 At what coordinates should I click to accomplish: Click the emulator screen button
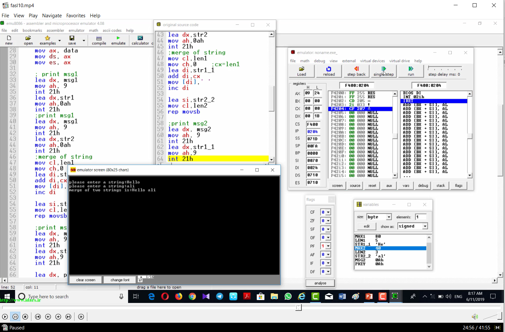click(x=337, y=186)
